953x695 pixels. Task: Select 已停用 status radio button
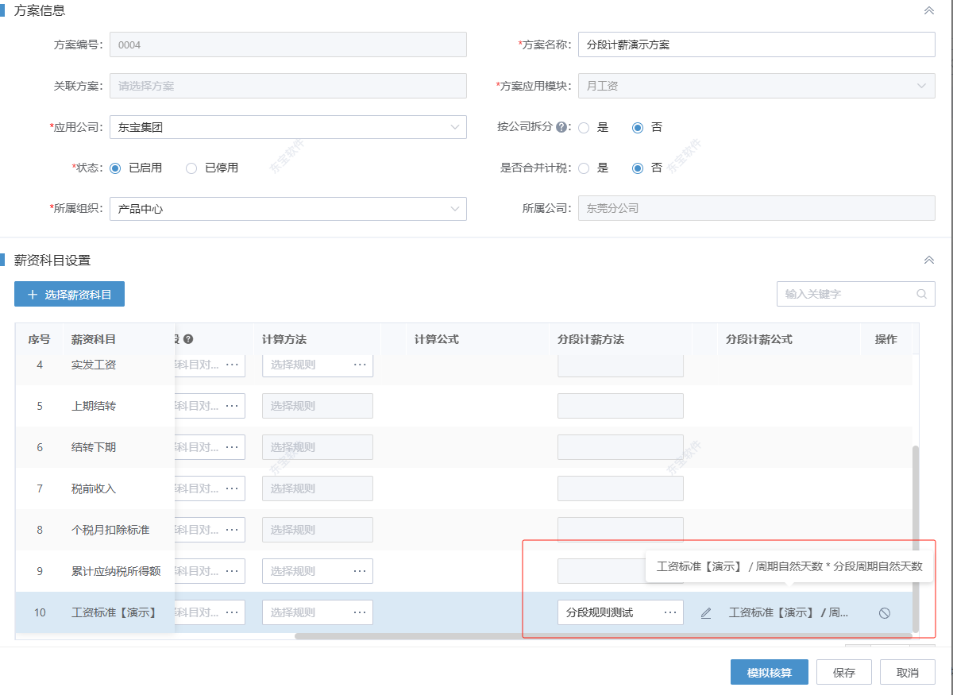point(191,168)
